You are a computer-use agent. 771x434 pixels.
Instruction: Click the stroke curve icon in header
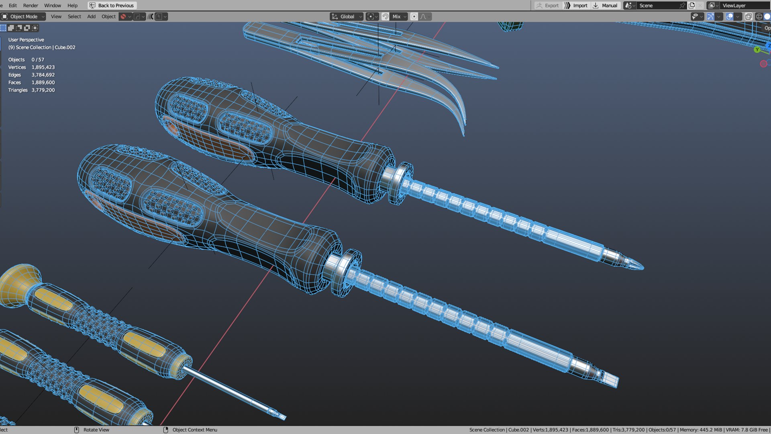(x=137, y=16)
